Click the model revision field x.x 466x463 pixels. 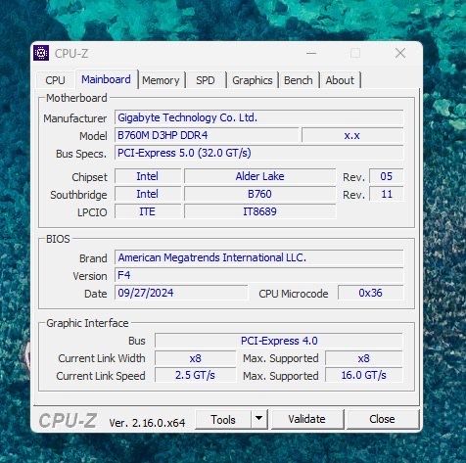pyautogui.click(x=352, y=135)
